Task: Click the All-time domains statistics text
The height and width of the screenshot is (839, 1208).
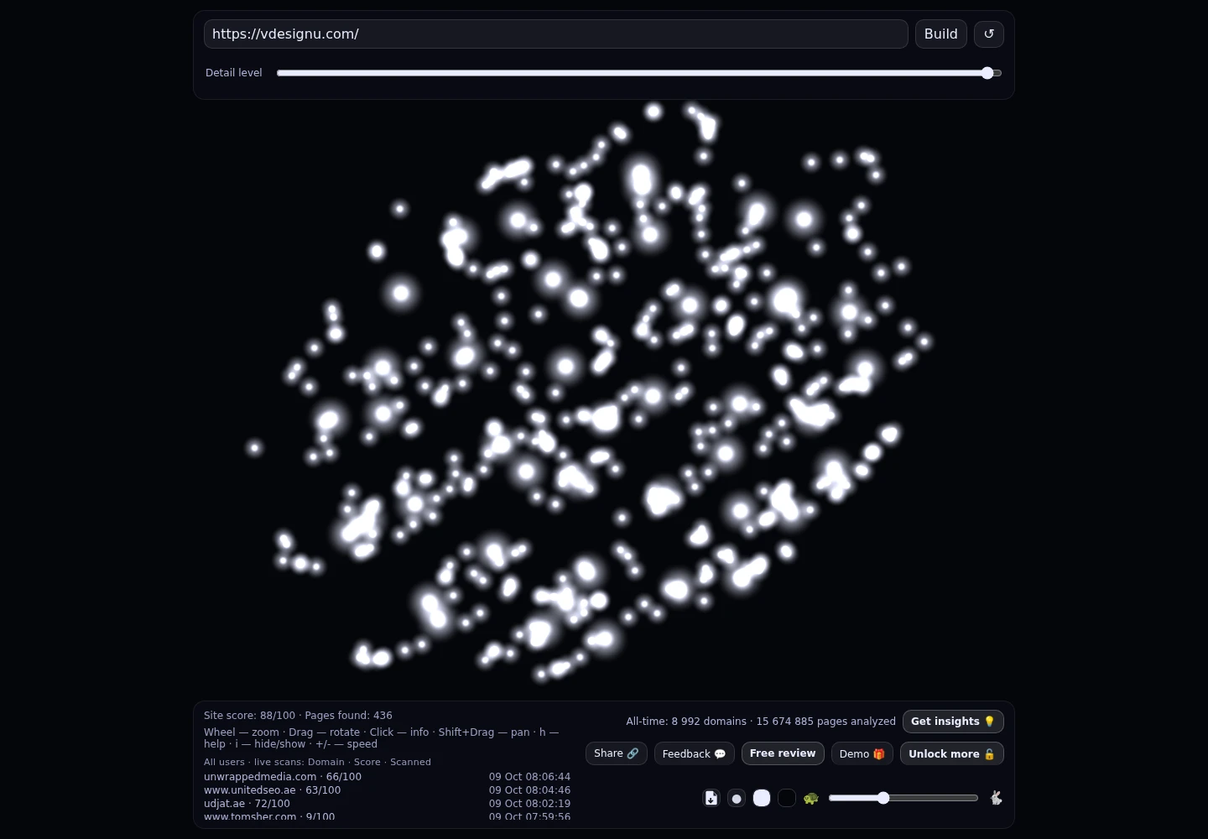Action: click(x=761, y=722)
